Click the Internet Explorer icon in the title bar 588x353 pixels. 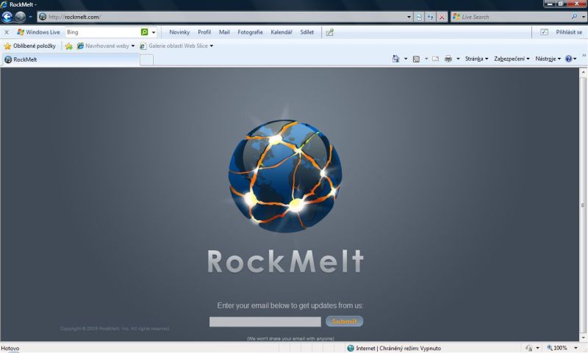click(4, 4)
